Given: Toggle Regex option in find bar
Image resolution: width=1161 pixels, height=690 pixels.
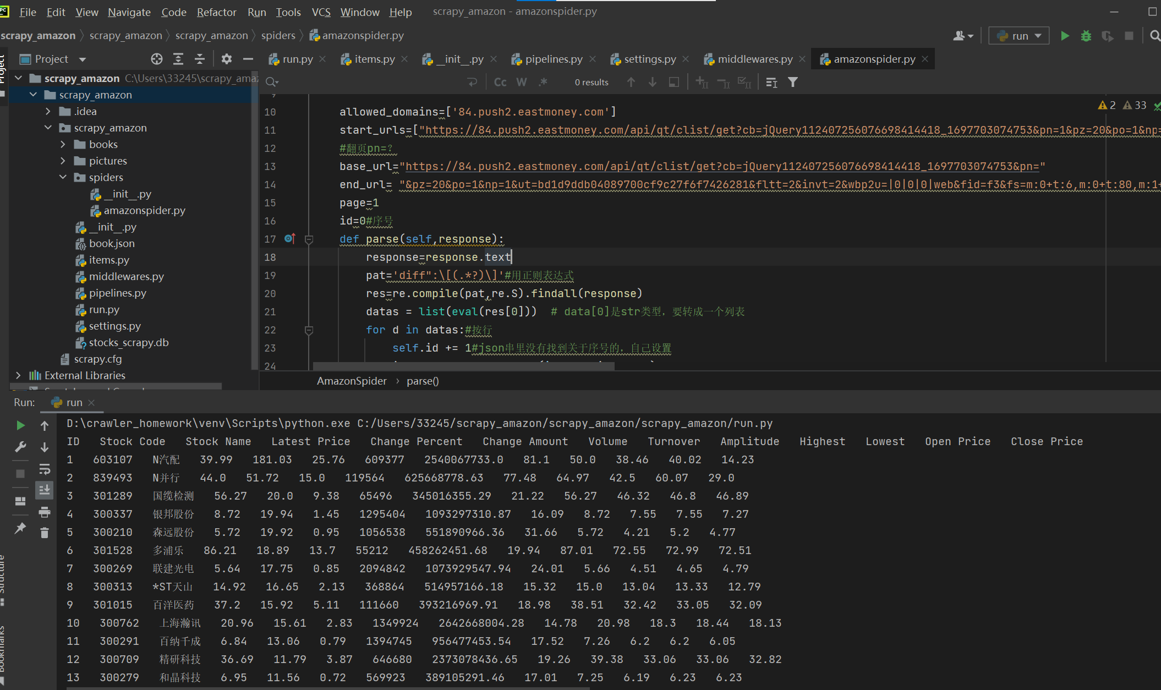Looking at the screenshot, I should pyautogui.click(x=543, y=82).
